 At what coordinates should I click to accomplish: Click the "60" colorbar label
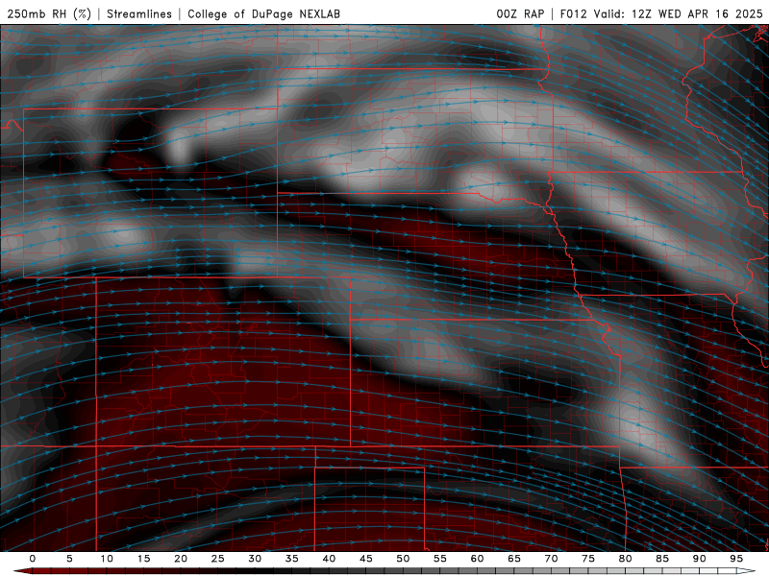477,559
